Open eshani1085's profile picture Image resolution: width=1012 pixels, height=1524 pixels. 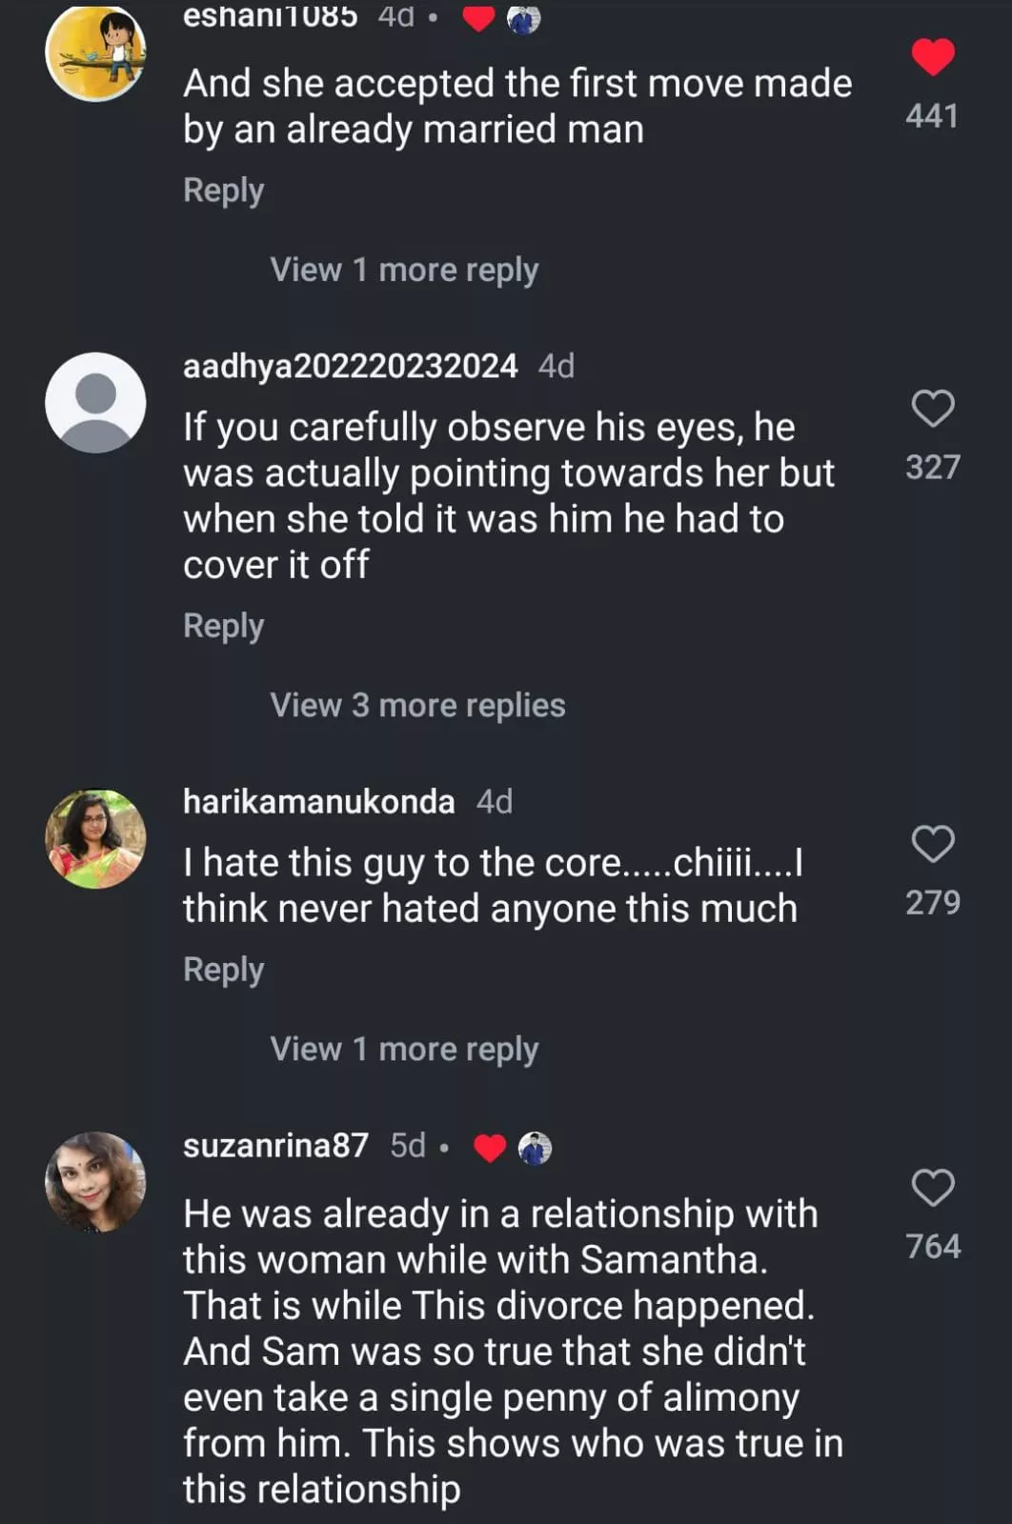pyautogui.click(x=95, y=52)
